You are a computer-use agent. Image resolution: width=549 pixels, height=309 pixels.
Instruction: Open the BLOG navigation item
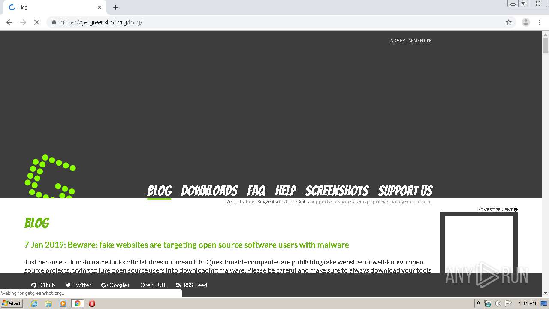159,191
